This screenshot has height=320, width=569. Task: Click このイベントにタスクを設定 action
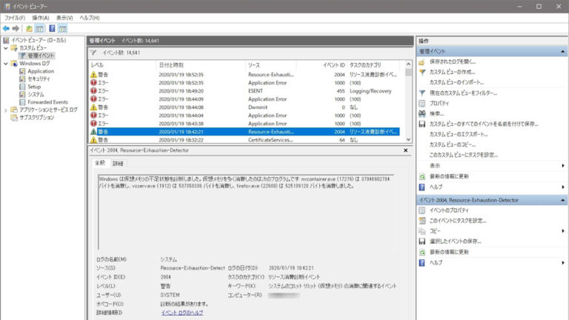pos(458,221)
